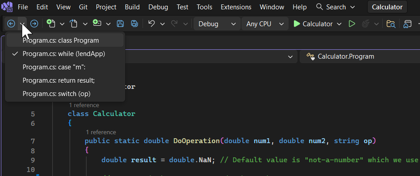Click the Open File icon
420x176 pixels.
click(73, 24)
